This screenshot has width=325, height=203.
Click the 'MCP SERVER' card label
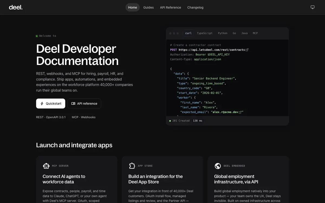pos(60,166)
